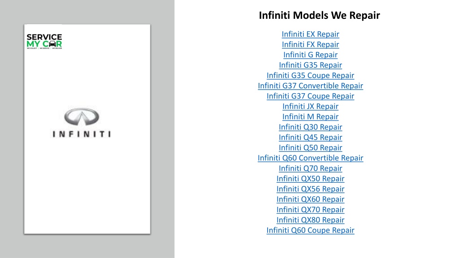
Task: Open Infiniti Q60 Convertible Repair link
Action: [310, 158]
